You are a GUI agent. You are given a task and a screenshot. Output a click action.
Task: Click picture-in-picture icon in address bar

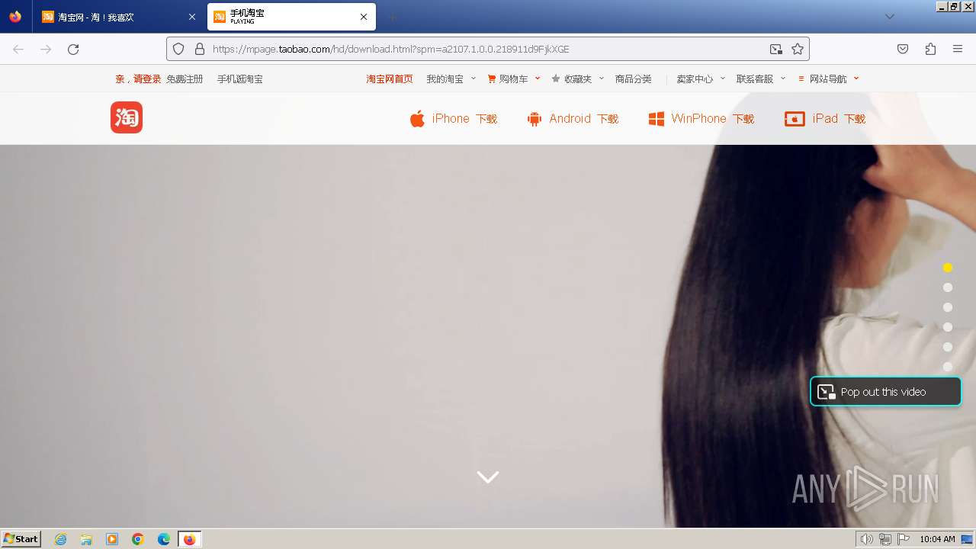(776, 49)
